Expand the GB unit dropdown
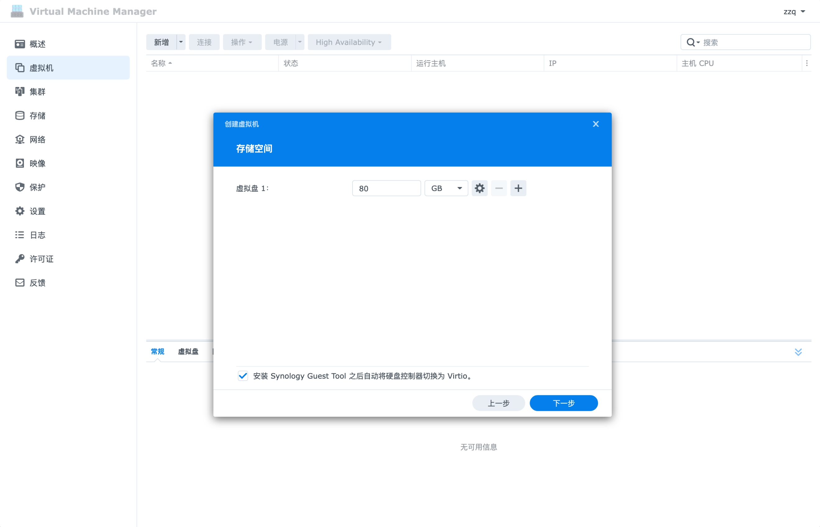The width and height of the screenshot is (820, 527). pos(446,188)
